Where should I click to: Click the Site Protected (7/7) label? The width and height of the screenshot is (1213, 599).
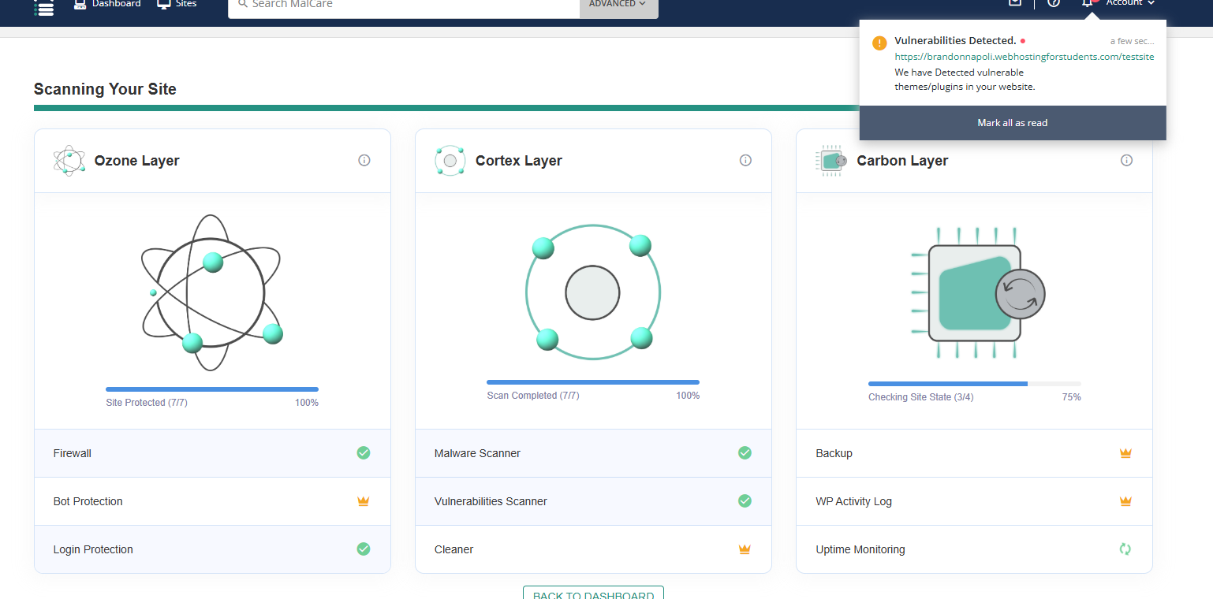coord(147,403)
